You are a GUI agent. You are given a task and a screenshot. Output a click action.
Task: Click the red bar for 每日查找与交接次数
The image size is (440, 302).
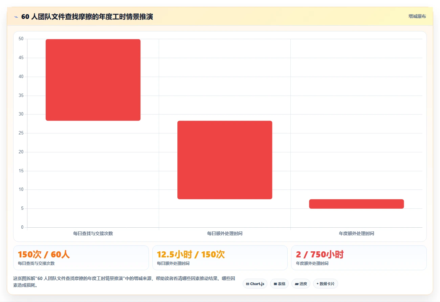[x=93, y=80]
